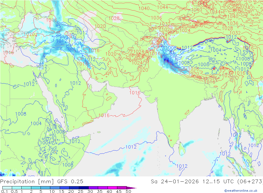Click the "35" legend scale value
This screenshot has height=193, width=263.
(x=100, y=191)
